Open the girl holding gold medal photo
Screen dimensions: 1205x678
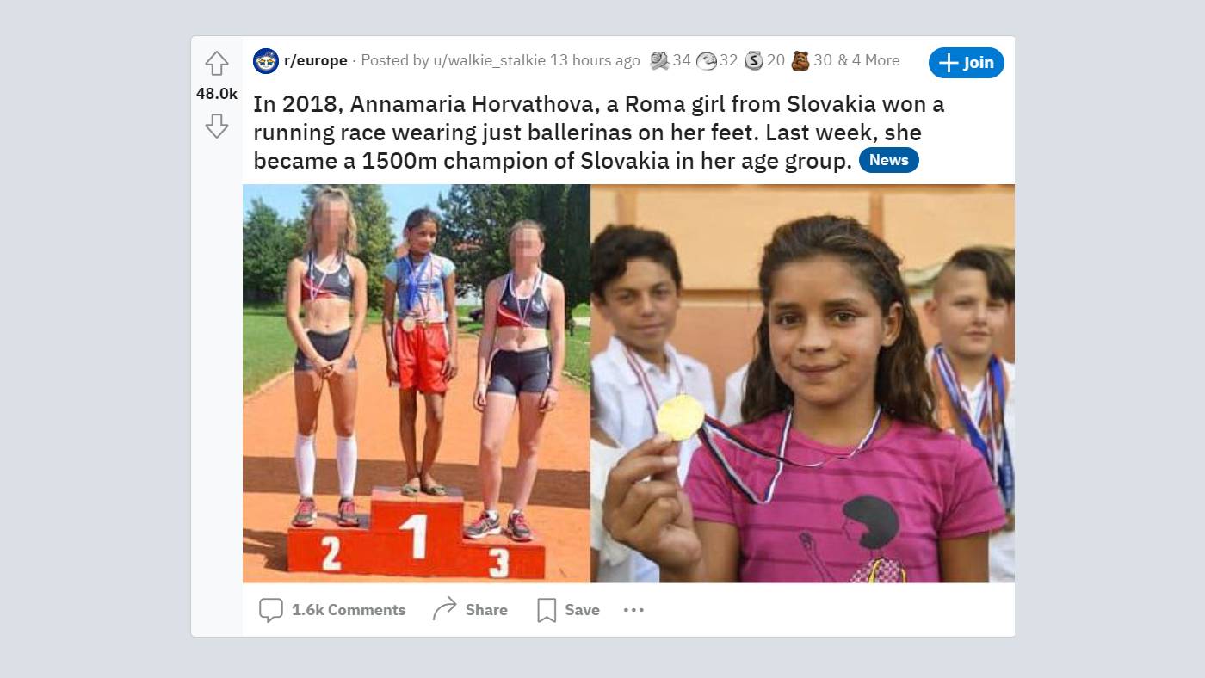click(x=803, y=384)
